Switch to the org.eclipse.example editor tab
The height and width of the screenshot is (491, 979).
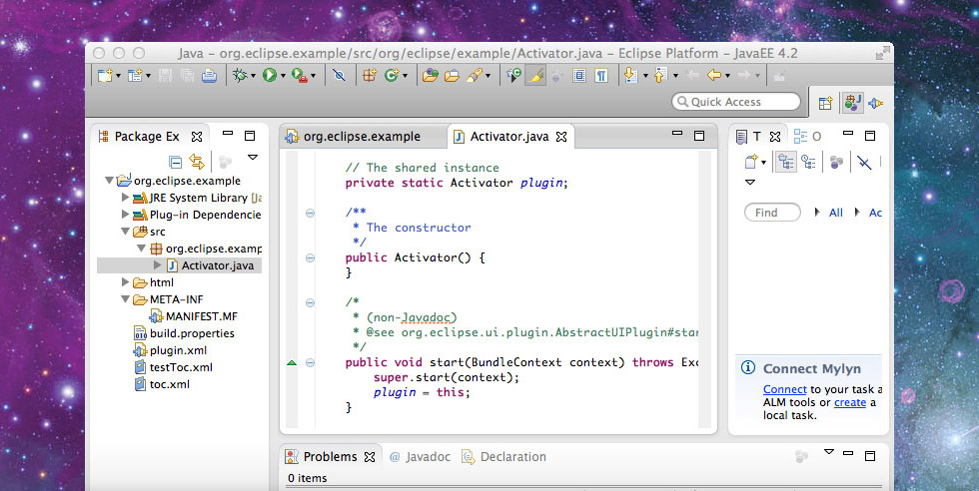(x=361, y=137)
